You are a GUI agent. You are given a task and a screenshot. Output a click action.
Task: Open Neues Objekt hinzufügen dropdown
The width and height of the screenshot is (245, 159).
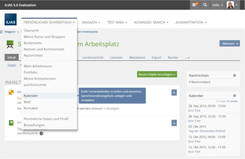click(x=157, y=74)
